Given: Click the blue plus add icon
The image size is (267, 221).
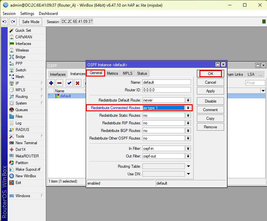Looking at the screenshot, I should pos(51,83).
